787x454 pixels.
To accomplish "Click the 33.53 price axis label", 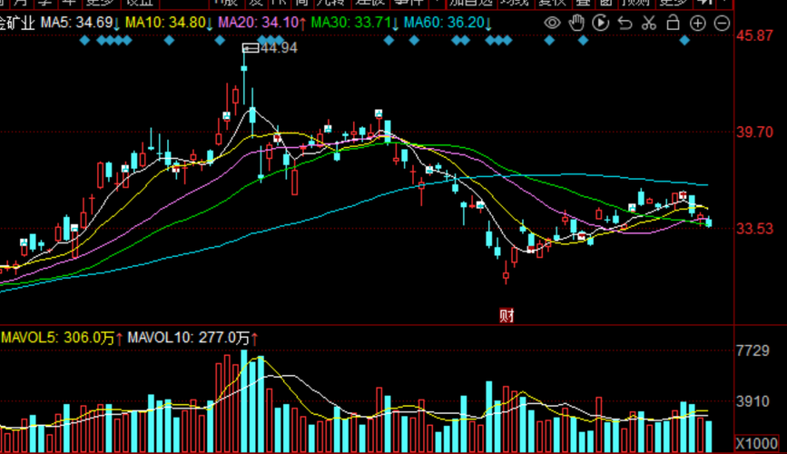I will (x=754, y=229).
